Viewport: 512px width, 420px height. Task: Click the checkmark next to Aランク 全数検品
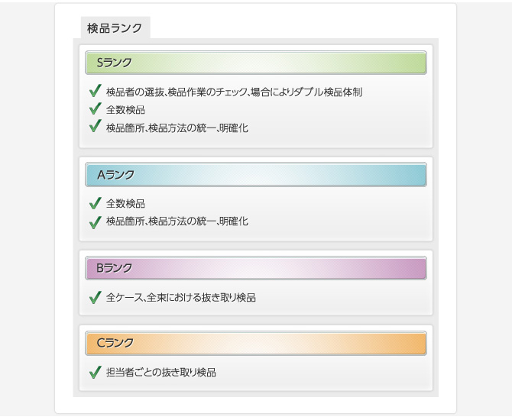96,203
